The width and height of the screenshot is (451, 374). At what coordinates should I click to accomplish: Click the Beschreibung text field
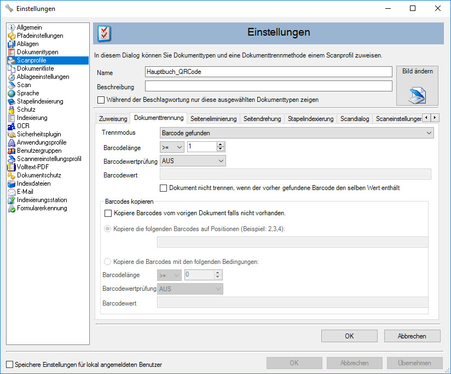[268, 86]
